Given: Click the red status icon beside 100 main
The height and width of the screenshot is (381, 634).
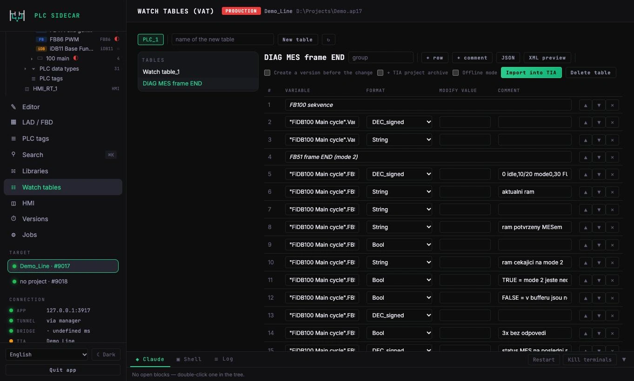Looking at the screenshot, I should 75,59.
